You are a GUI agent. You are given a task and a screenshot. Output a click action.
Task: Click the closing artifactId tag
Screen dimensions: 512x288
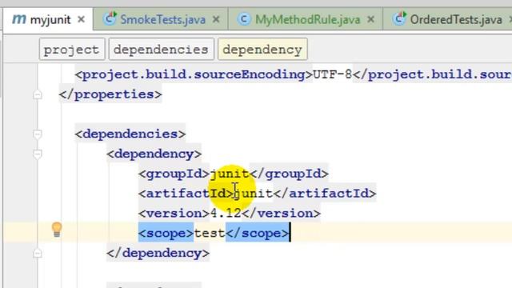(x=325, y=194)
